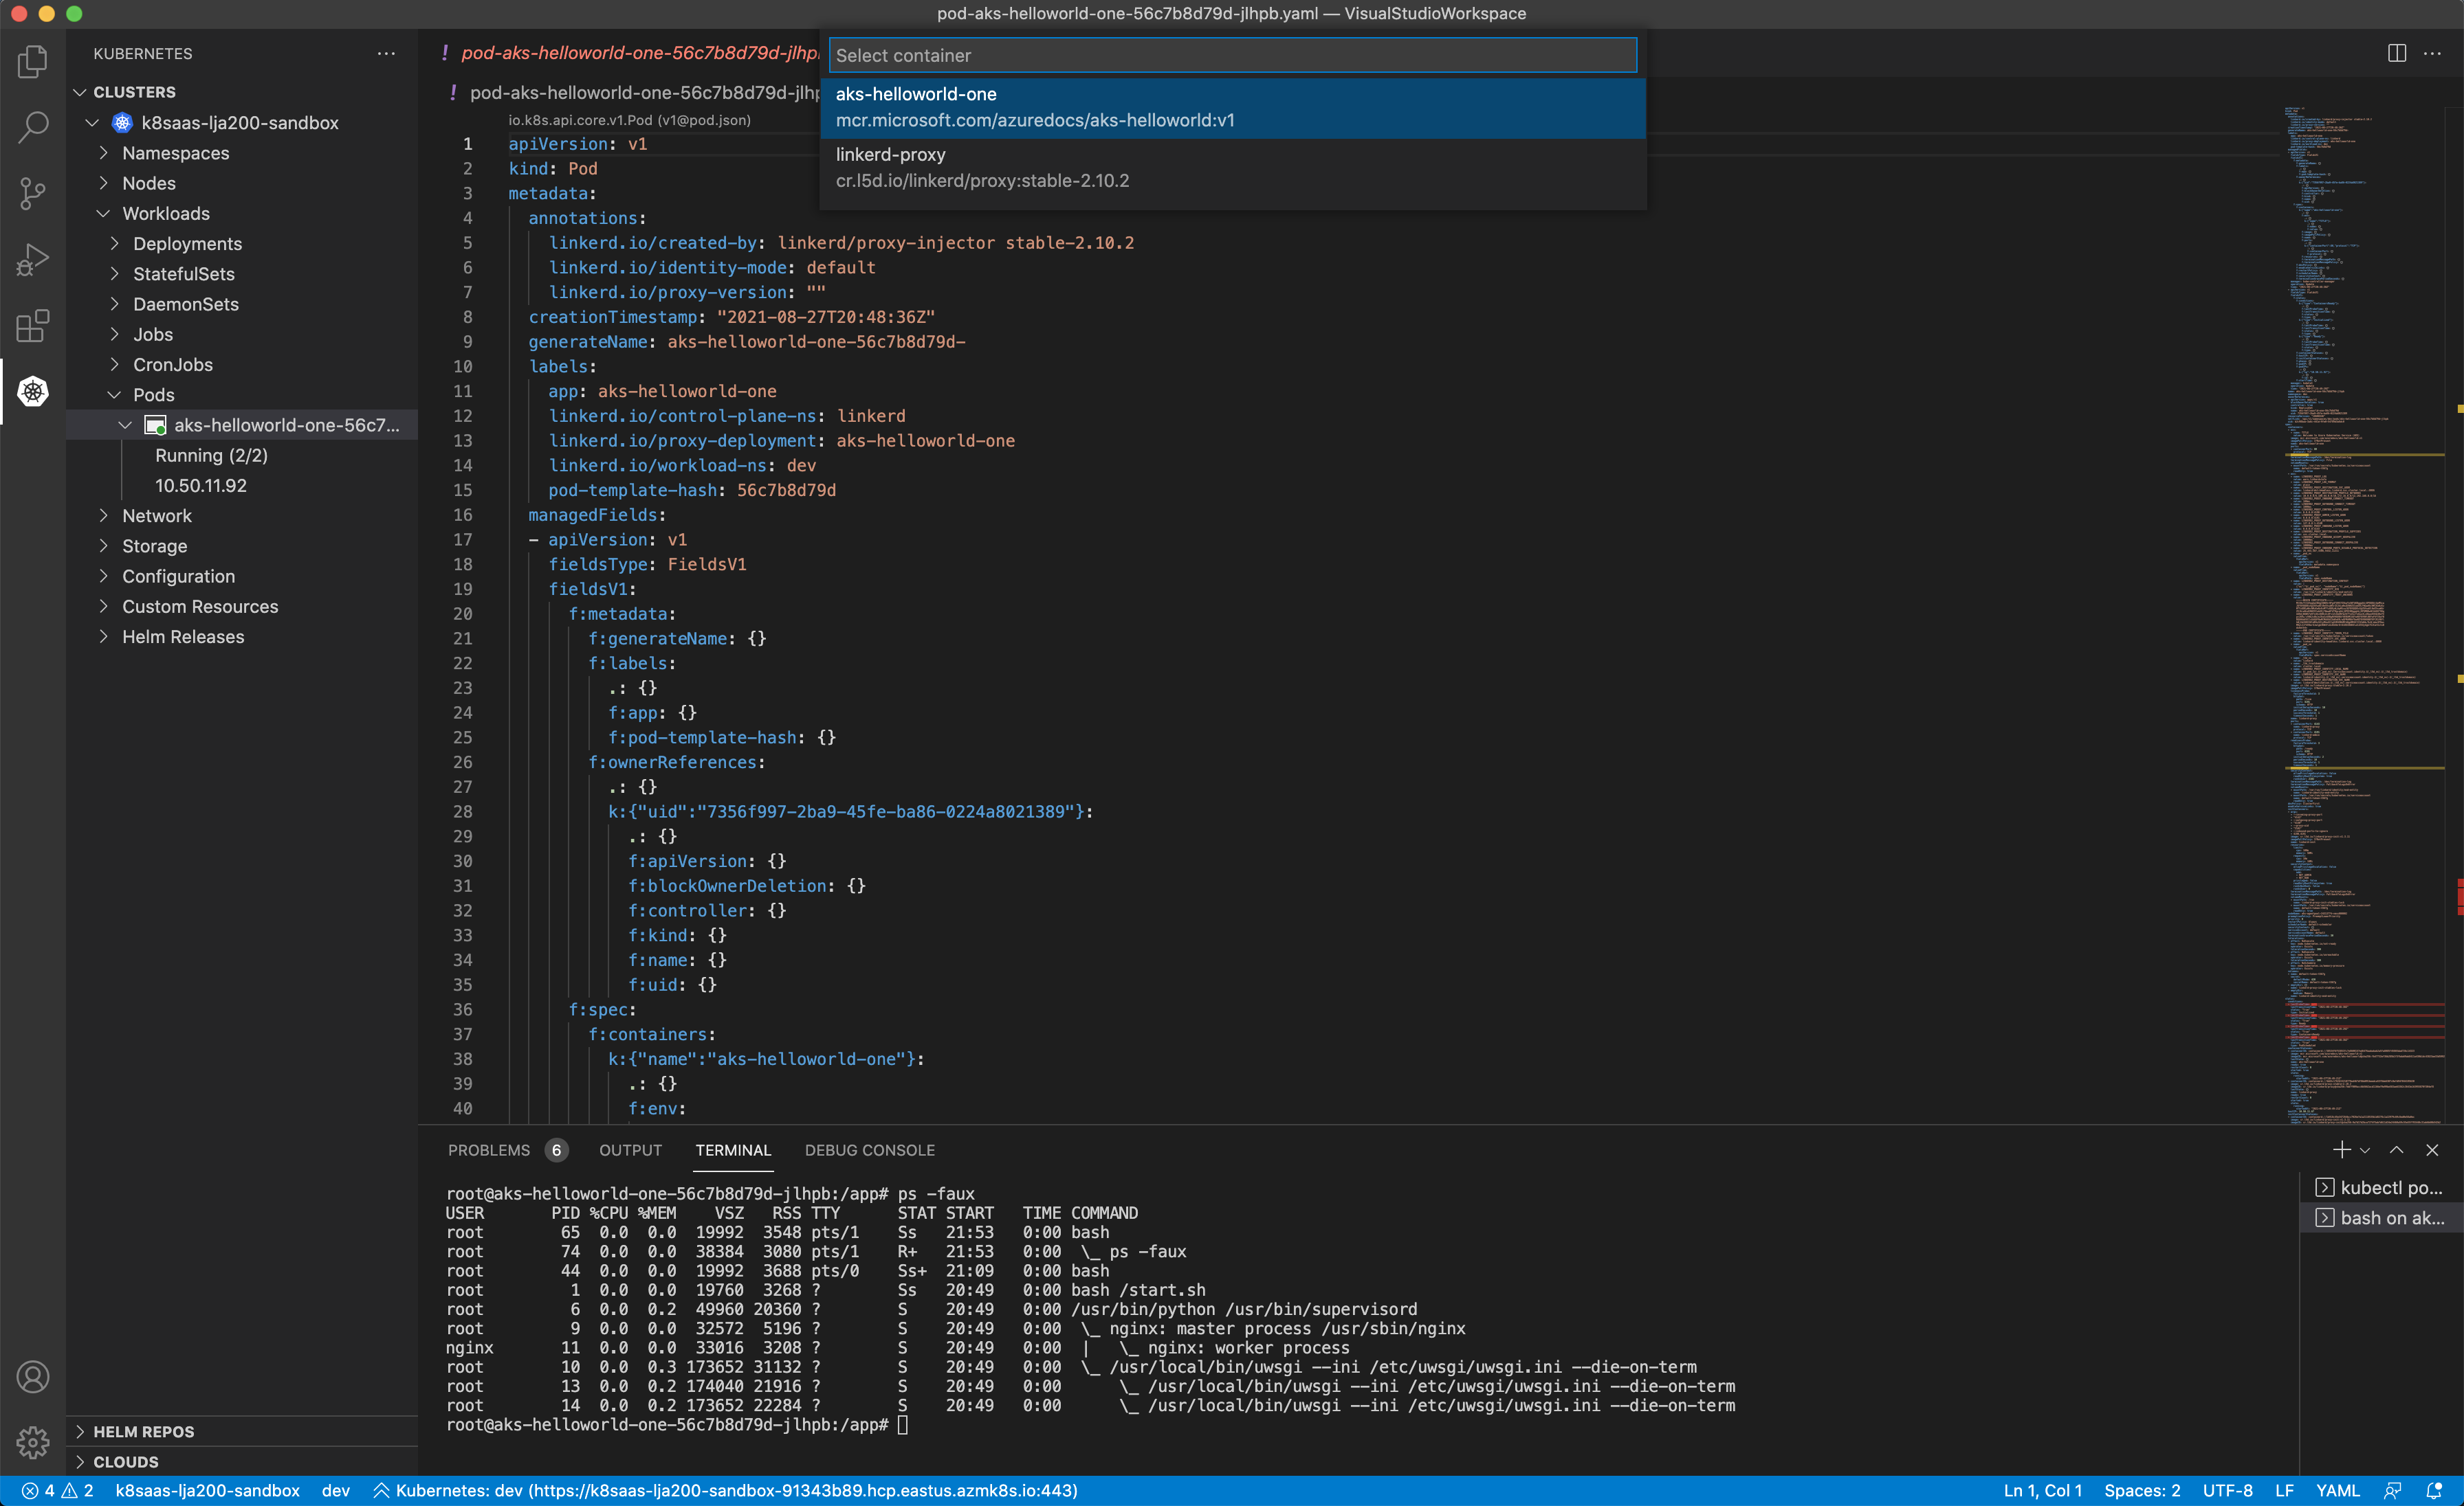Expand the Namespaces tree node
This screenshot has height=1506, width=2464.
point(103,153)
